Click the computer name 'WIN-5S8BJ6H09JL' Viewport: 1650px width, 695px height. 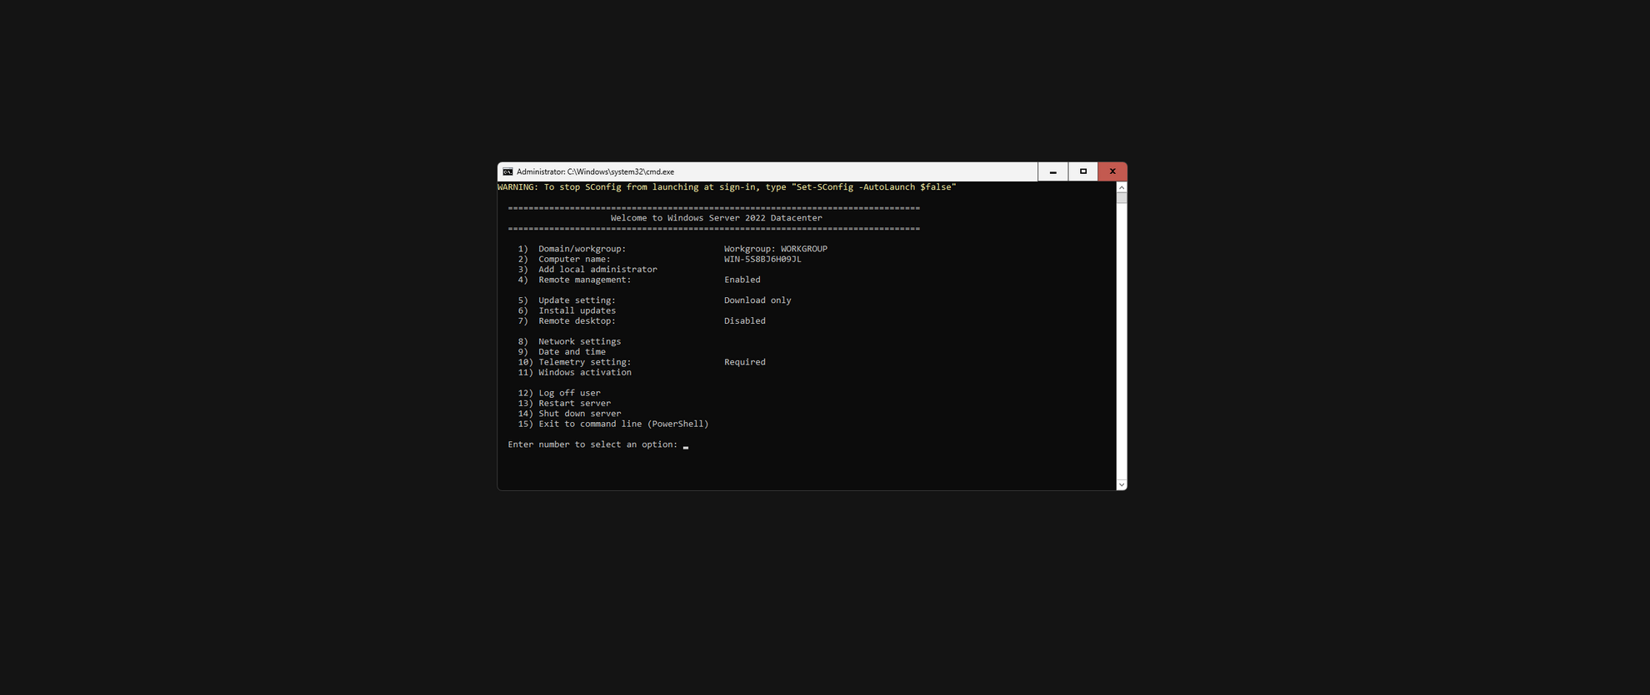point(762,259)
